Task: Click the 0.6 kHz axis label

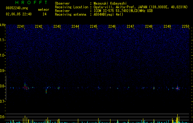Action: click(3, 117)
